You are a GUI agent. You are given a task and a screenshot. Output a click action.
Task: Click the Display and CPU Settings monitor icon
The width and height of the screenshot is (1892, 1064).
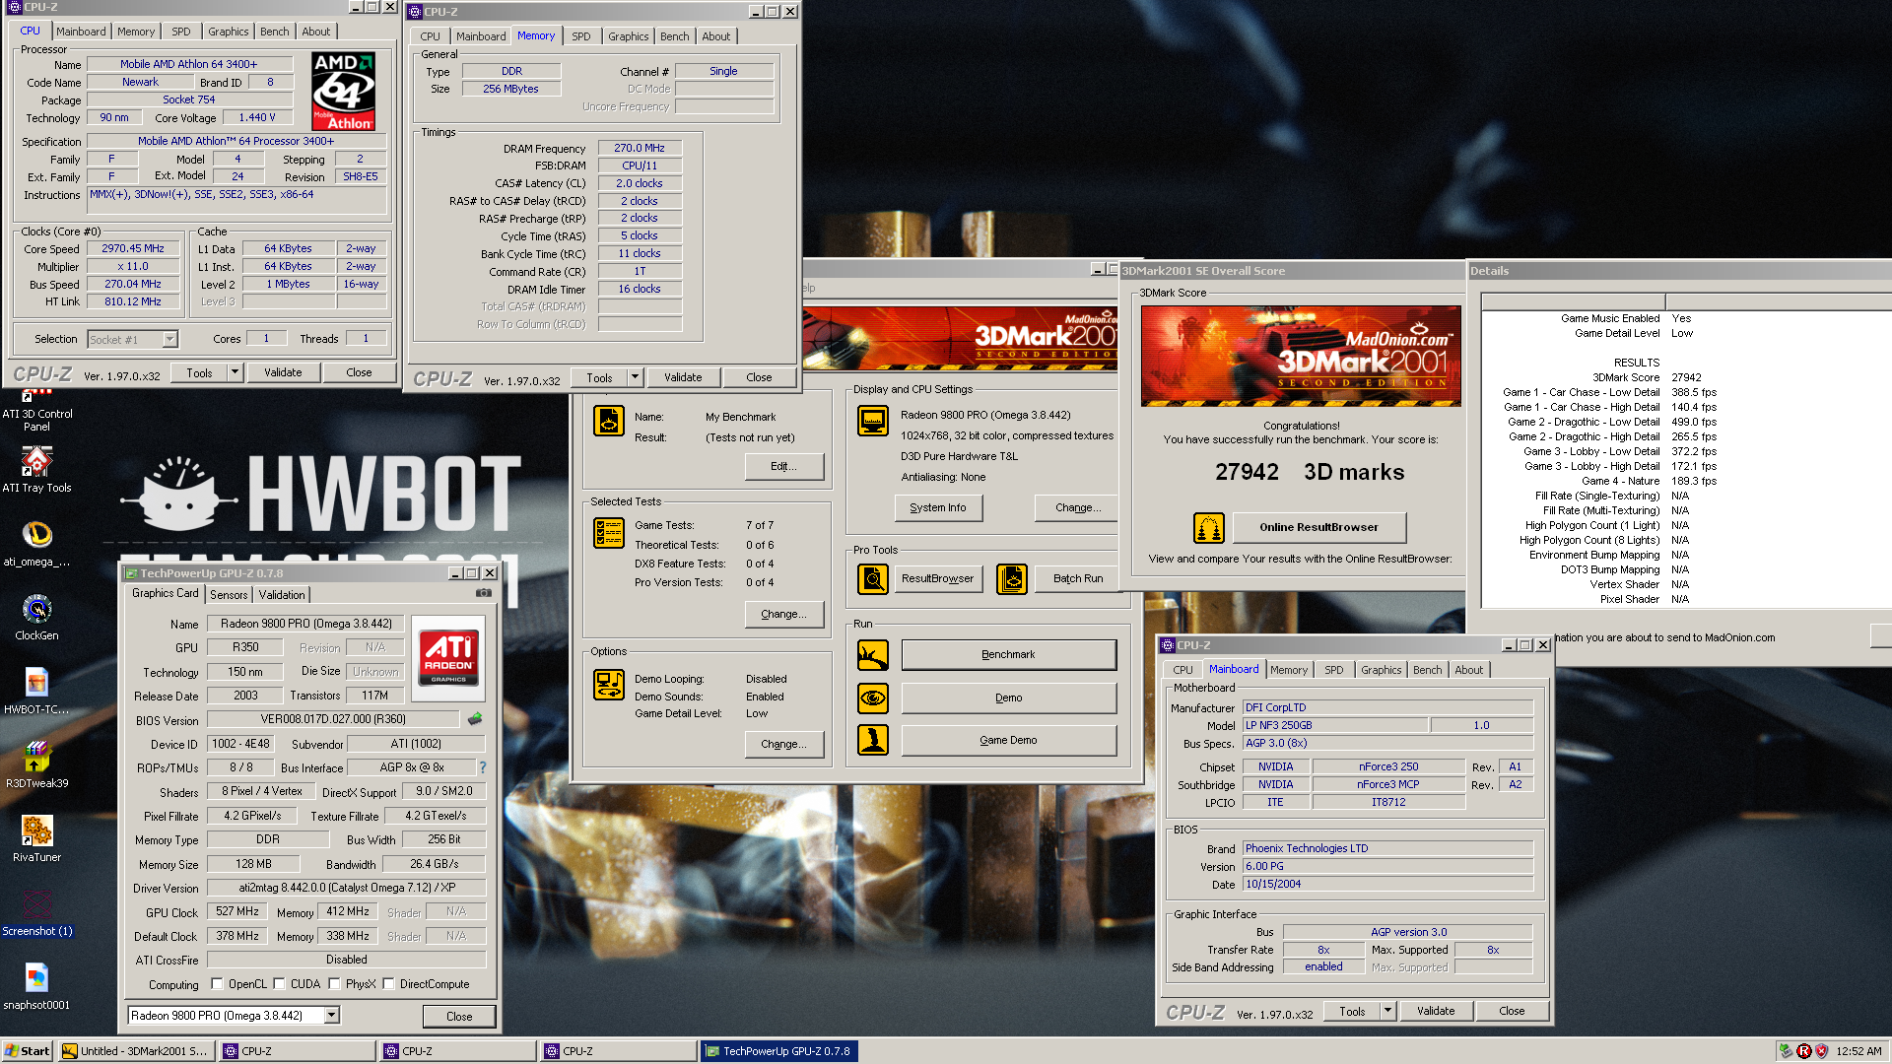872,421
